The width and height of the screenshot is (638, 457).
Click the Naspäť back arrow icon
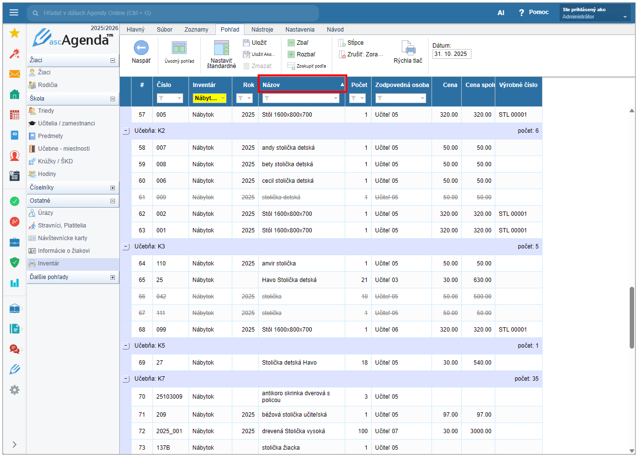point(141,48)
